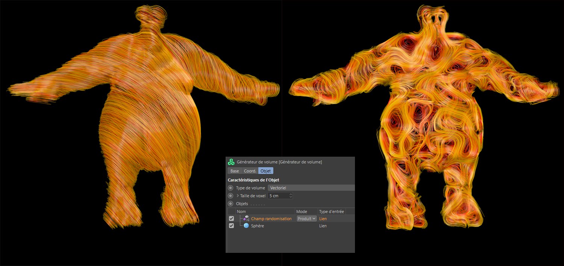
Task: Switch to the Coord. tab
Action: (x=250, y=171)
